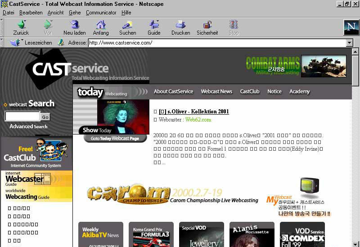Open the Communicator menu
Image resolution: width=360 pixels, height=247 pixels.
[x=101, y=13]
